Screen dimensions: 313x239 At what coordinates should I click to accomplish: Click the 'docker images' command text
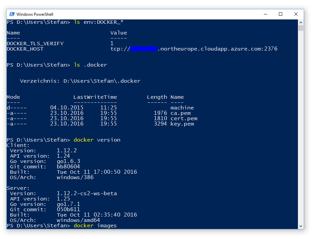pos(95,226)
